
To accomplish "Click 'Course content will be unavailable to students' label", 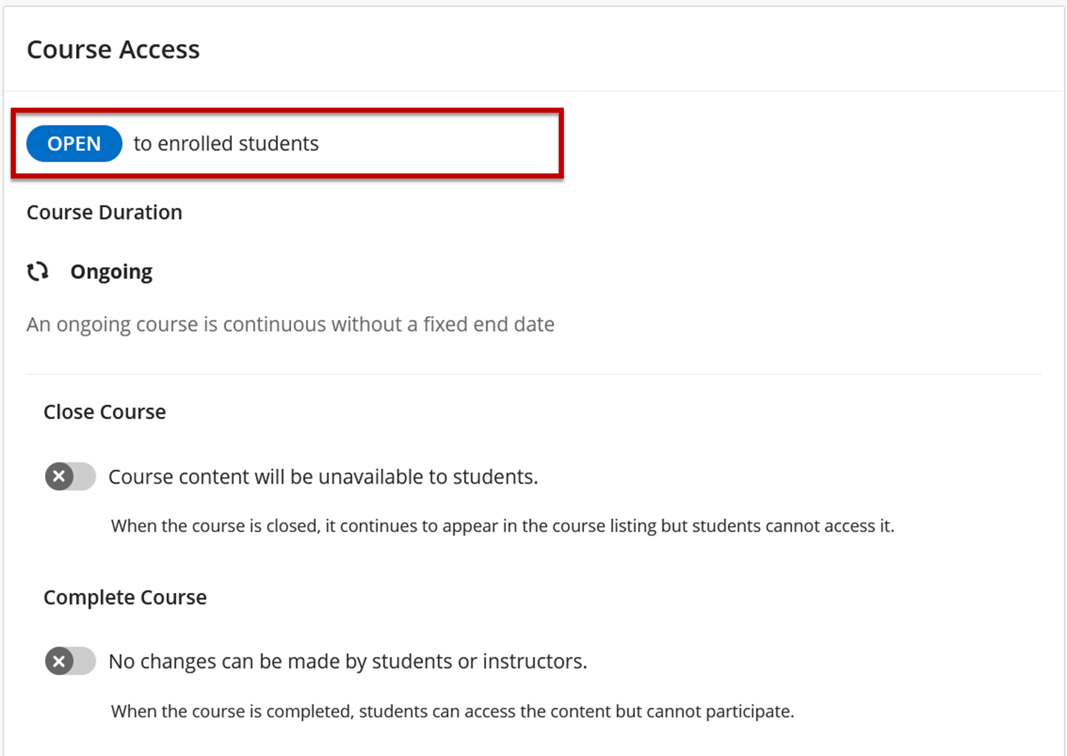I will (x=324, y=477).
